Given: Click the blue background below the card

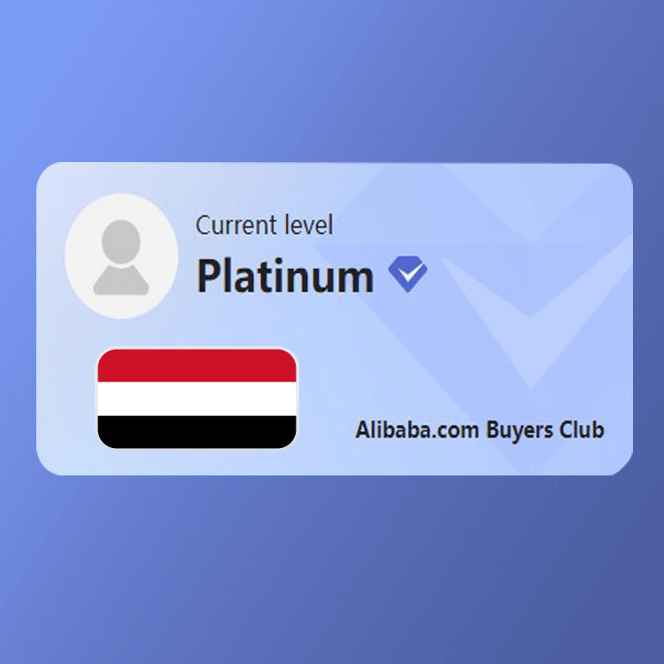Looking at the screenshot, I should pyautogui.click(x=332, y=569).
